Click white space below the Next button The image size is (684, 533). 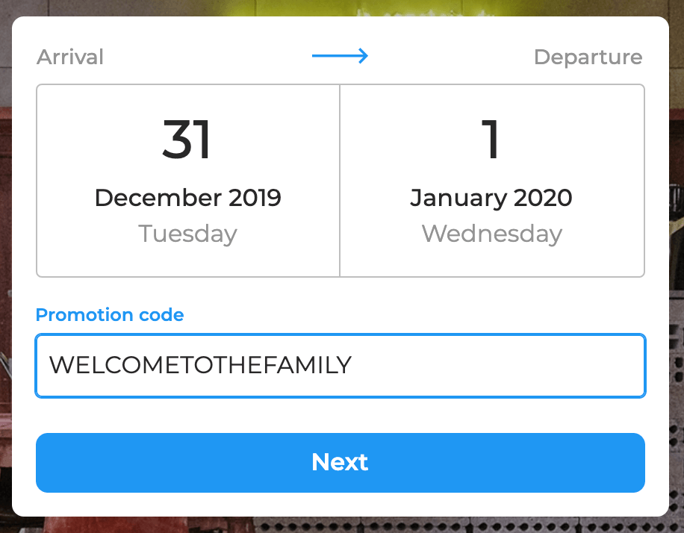point(341,505)
